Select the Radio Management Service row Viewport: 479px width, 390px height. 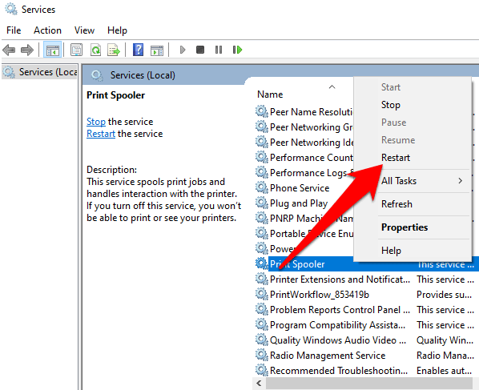(328, 356)
